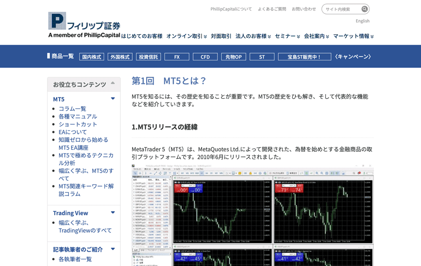Open はじめてのお客様 menu item
The image size is (421, 266).
[142, 36]
